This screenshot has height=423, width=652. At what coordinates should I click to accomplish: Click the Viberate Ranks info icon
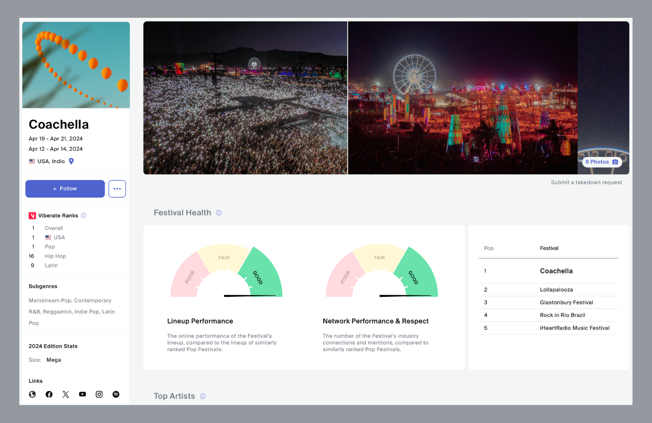click(84, 216)
